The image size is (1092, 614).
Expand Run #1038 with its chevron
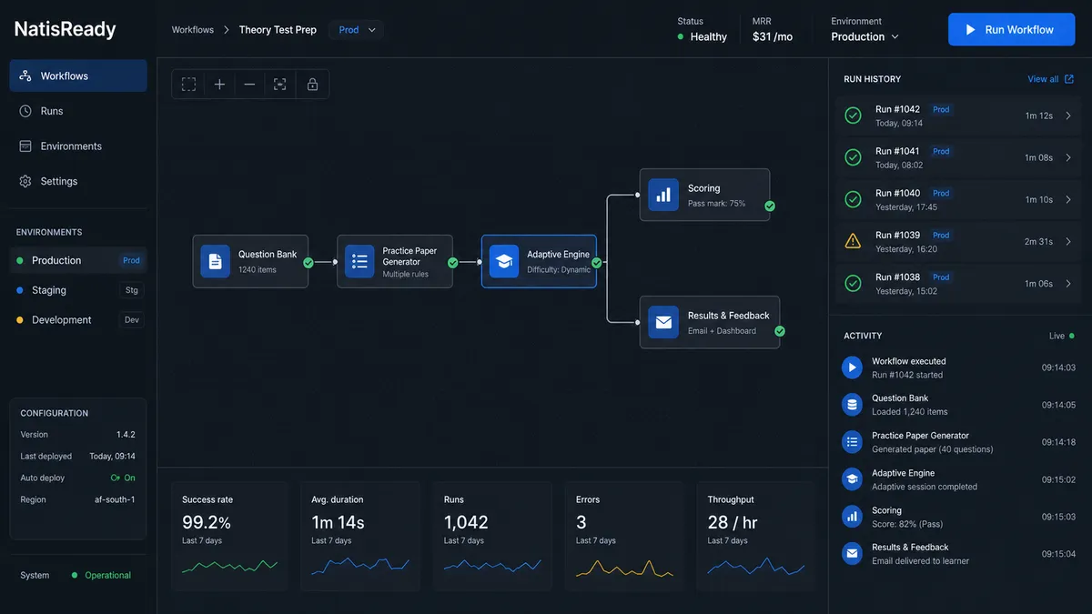coord(1068,284)
